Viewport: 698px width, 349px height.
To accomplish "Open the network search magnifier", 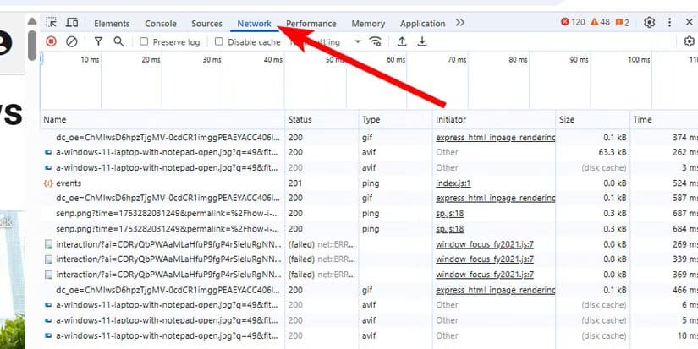I will (x=118, y=41).
